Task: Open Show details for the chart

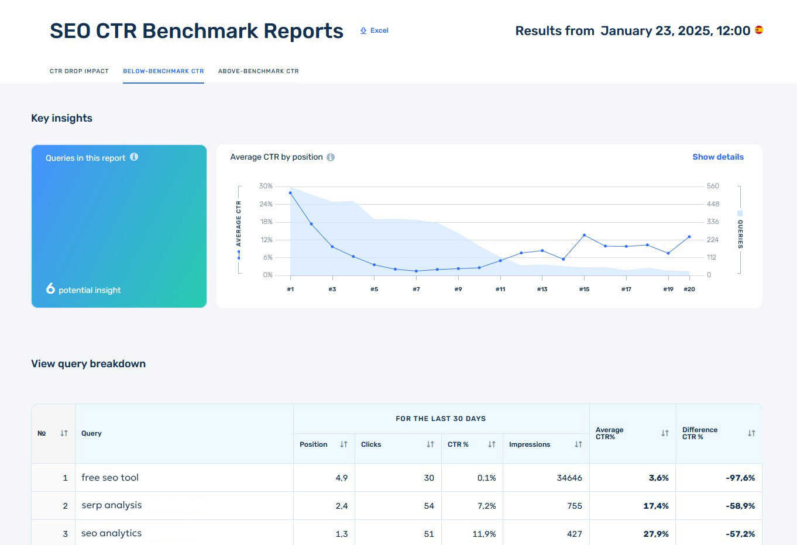Action: point(718,157)
